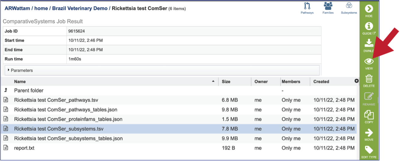Open the Pathways view icon
400x162 pixels.
[307, 8]
